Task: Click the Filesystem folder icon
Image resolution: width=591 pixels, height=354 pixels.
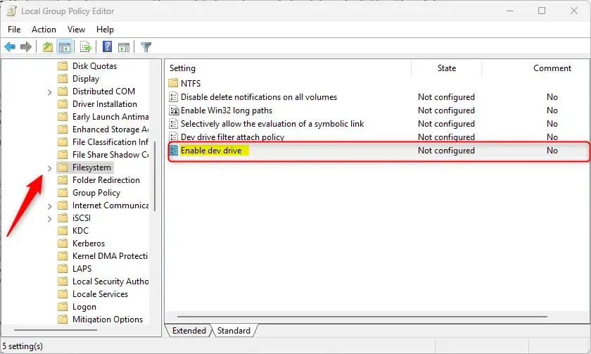Action: coord(63,167)
